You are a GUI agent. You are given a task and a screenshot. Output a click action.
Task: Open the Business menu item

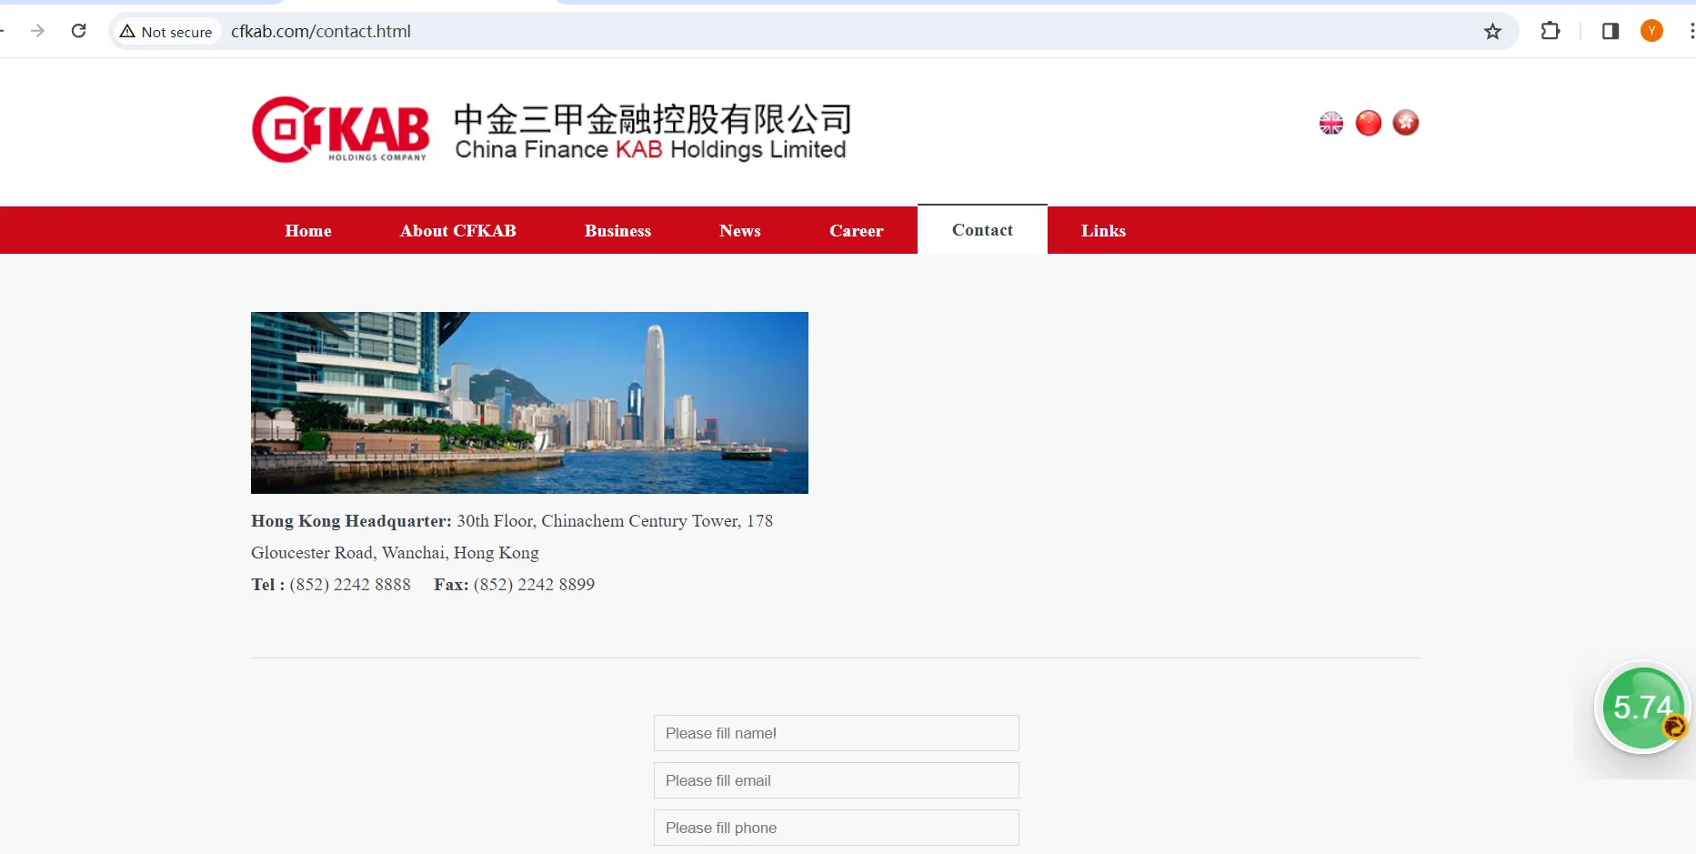point(618,231)
